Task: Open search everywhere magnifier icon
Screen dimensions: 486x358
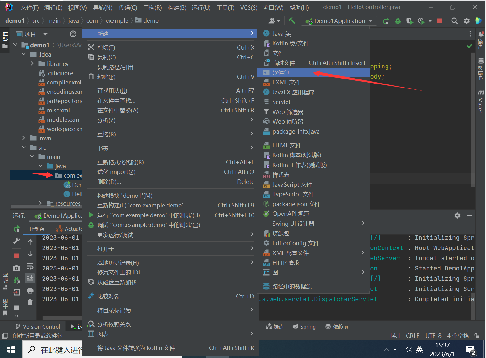Action: click(x=454, y=21)
